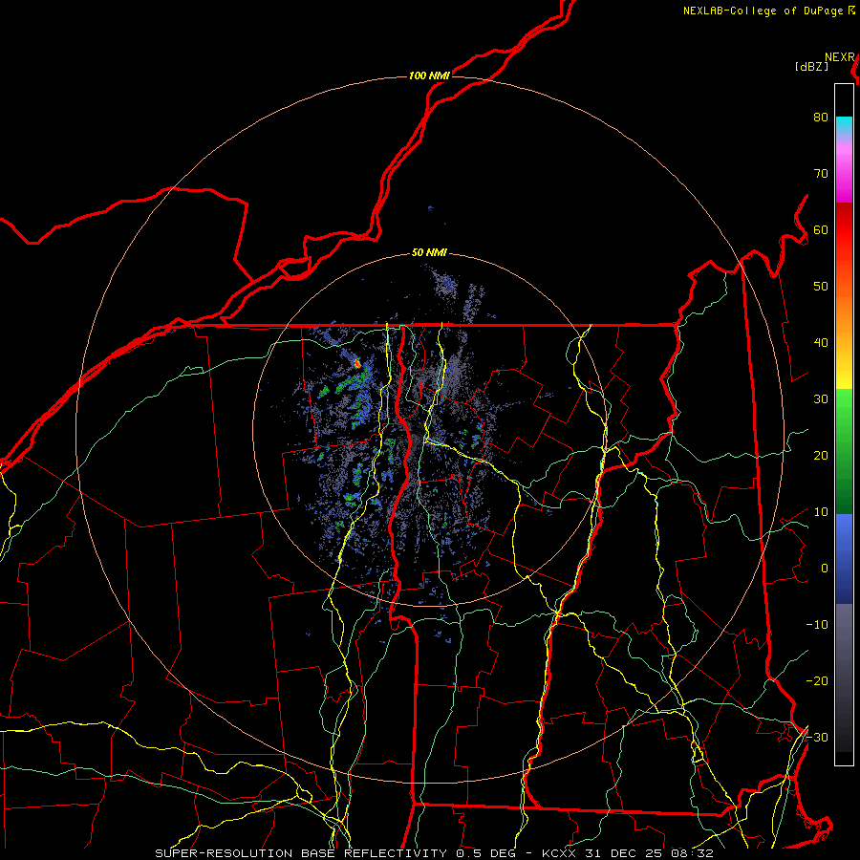This screenshot has height=860, width=860.
Task: Click the 20 value on dBZ scale
Action: pos(821,456)
